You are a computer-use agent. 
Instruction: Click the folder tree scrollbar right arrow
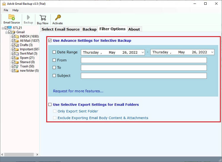(x=37, y=155)
